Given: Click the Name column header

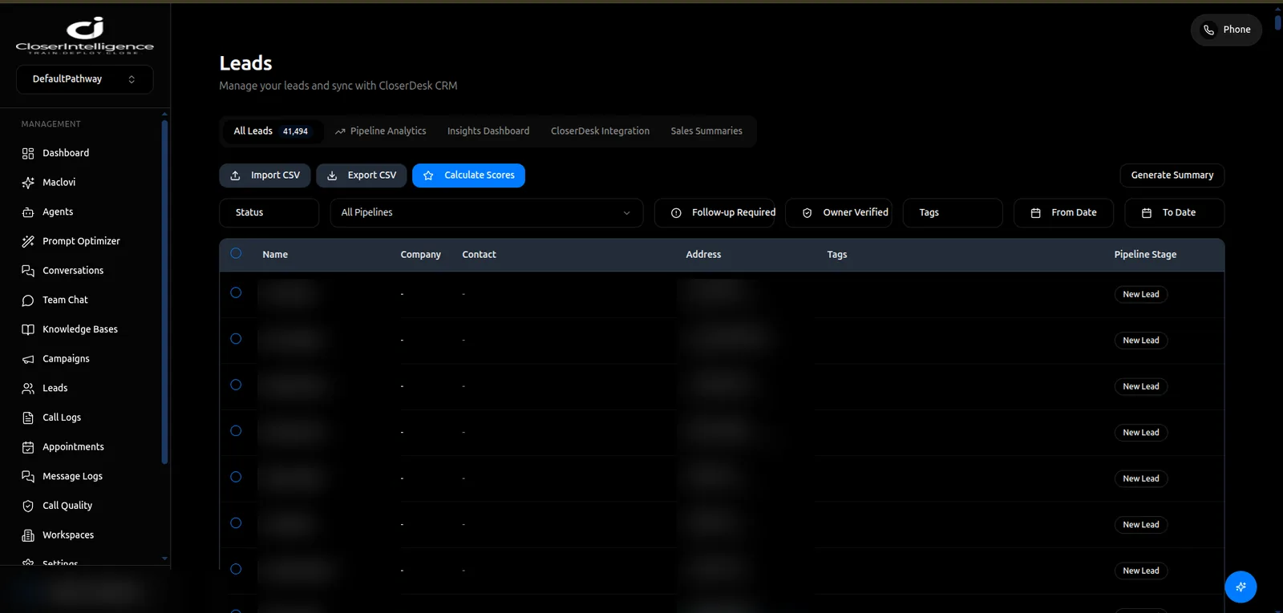Looking at the screenshot, I should (275, 255).
